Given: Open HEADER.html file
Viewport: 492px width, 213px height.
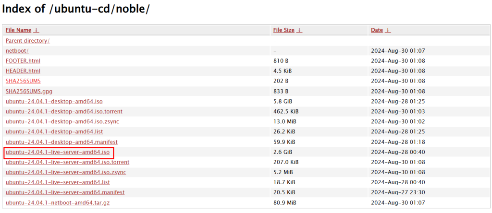Looking at the screenshot, I should (x=23, y=71).
